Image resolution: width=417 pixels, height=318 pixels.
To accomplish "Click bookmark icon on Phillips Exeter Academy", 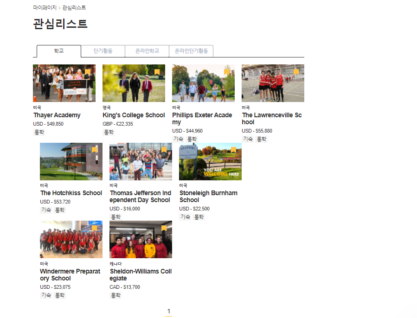I will click(227, 72).
